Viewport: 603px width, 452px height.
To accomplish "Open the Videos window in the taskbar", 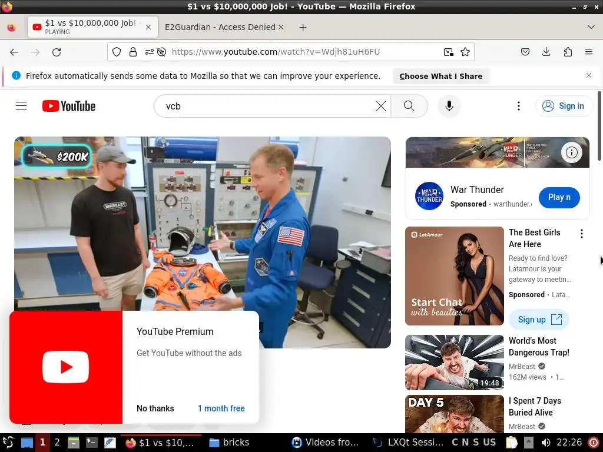I will pos(325,443).
